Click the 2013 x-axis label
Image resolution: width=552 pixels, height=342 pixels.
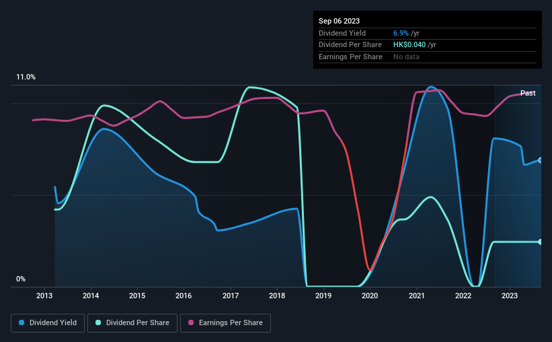[44, 296]
